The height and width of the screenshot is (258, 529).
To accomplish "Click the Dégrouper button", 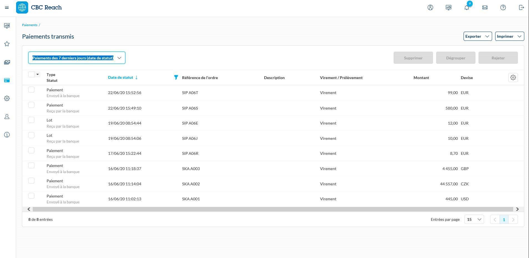I will pos(456,58).
